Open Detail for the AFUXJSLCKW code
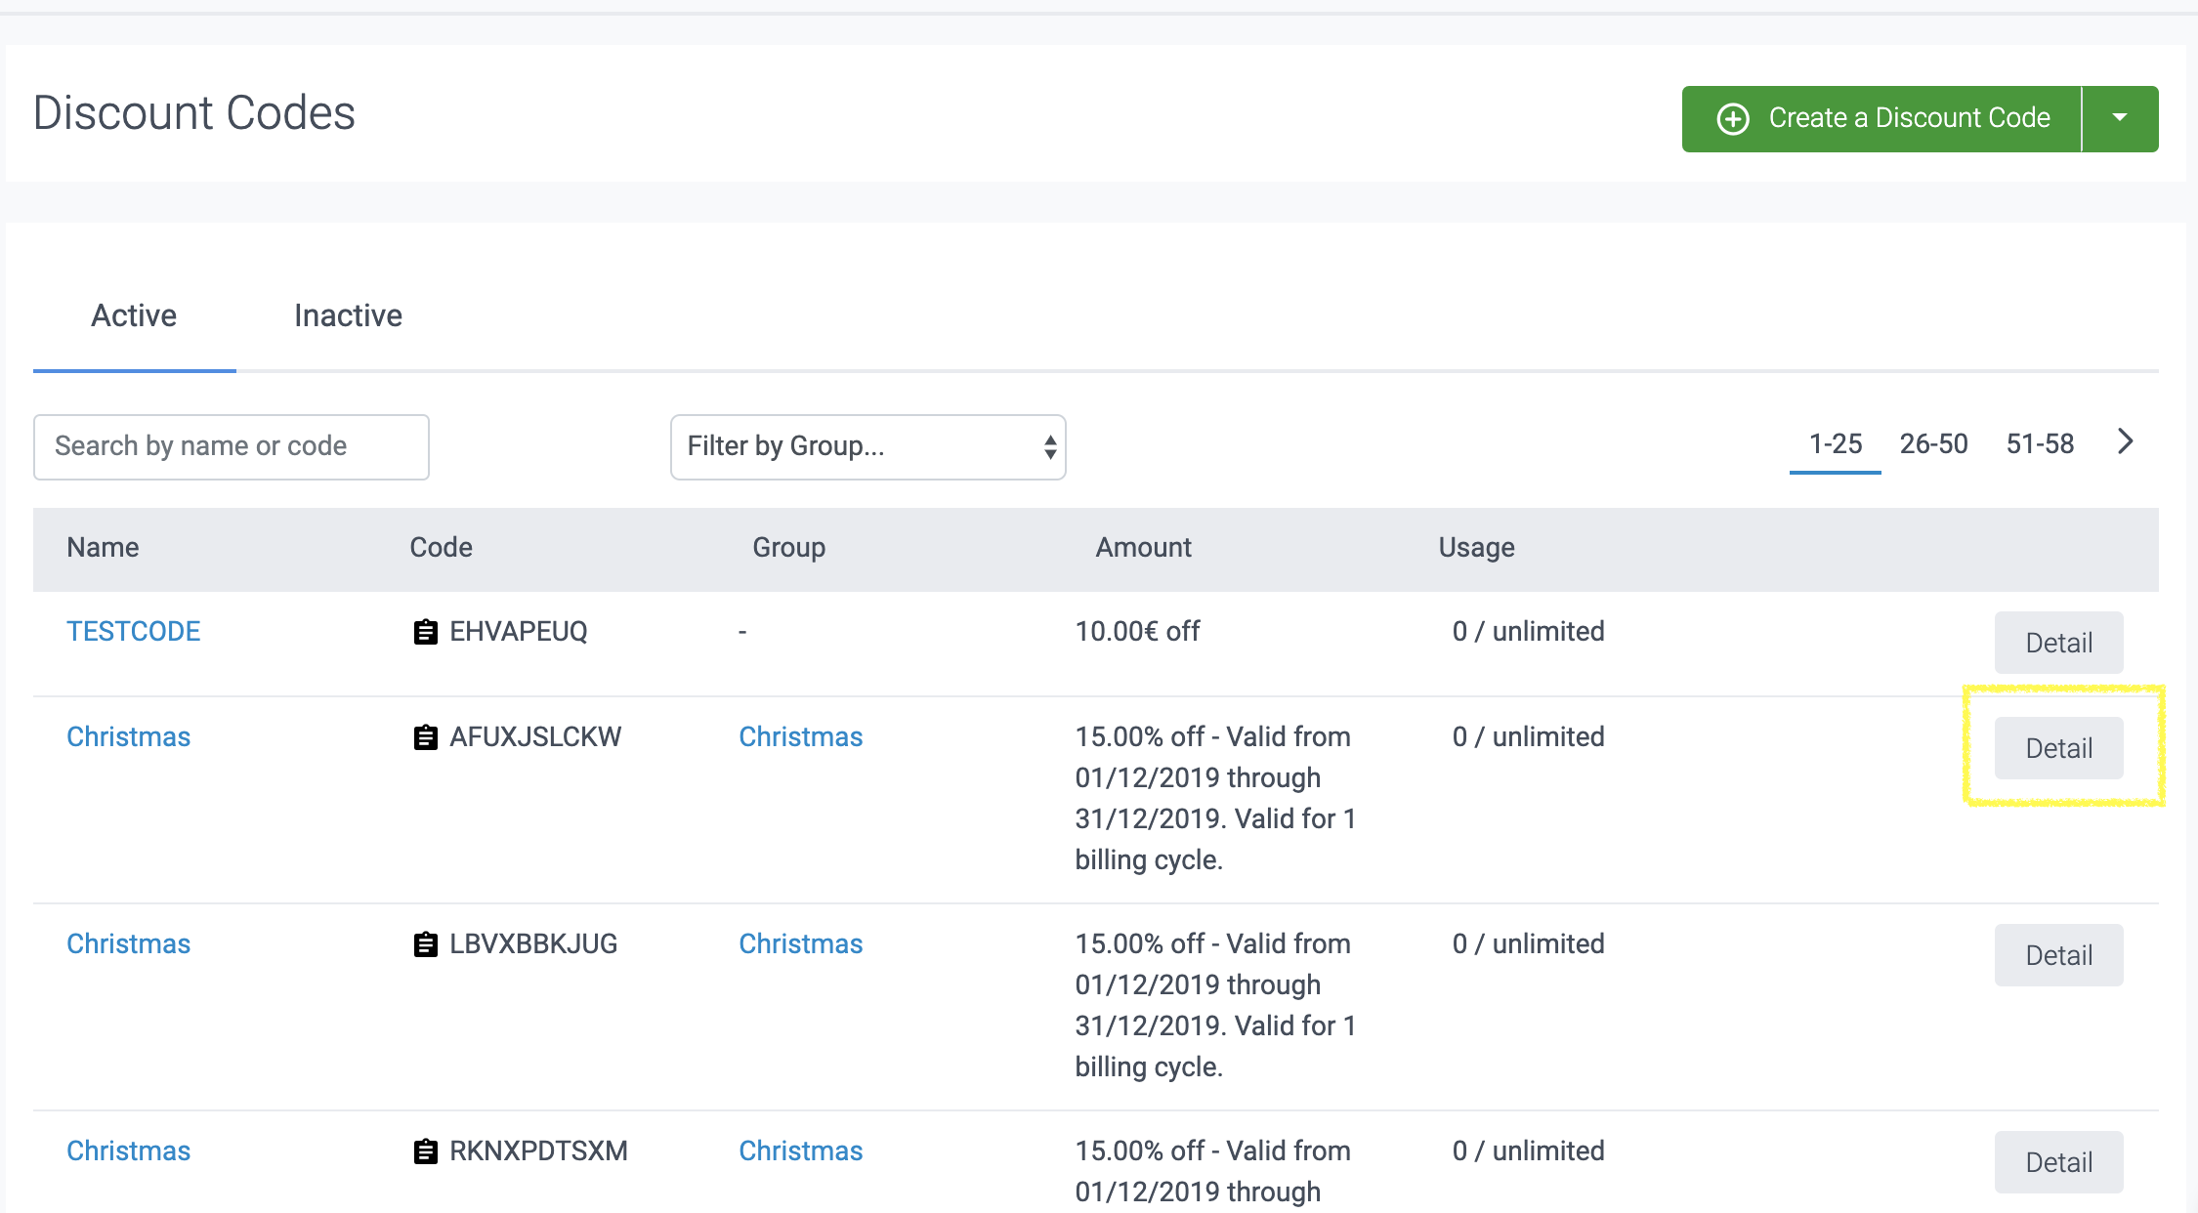 tap(2058, 748)
